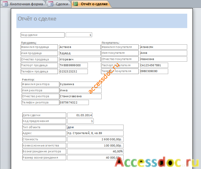
Task: Click the Имя покупателя label
Action: pyautogui.click(x=120, y=53)
